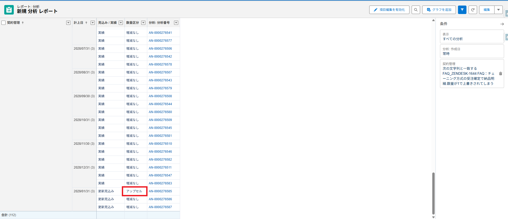Open record AN-0000276580

pos(160,112)
